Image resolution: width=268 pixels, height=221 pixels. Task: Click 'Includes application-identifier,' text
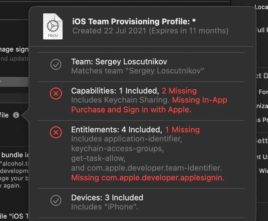pos(127,139)
